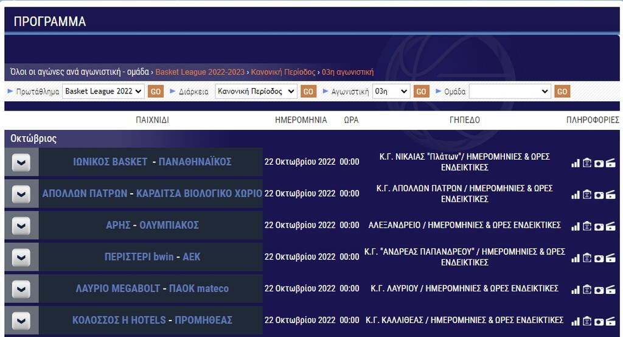Open camera photos icon for ΠΕΡΙΣΤΕΡΙ bwin - ΑΕΚ
The width and height of the screenshot is (623, 337).
pos(599,259)
